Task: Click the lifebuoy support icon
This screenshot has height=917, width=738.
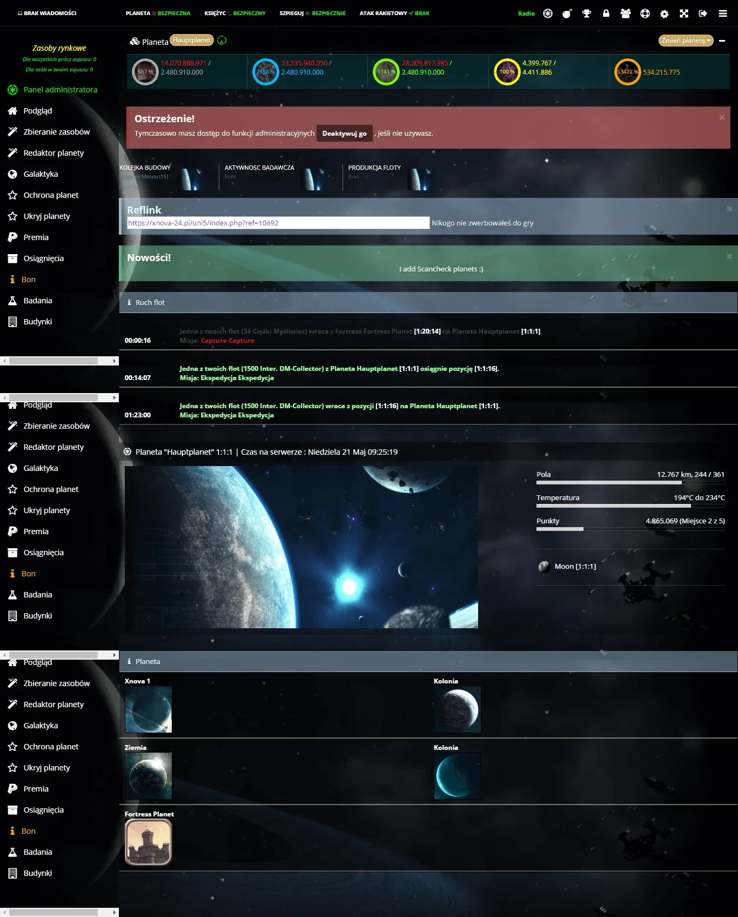Action: click(645, 14)
